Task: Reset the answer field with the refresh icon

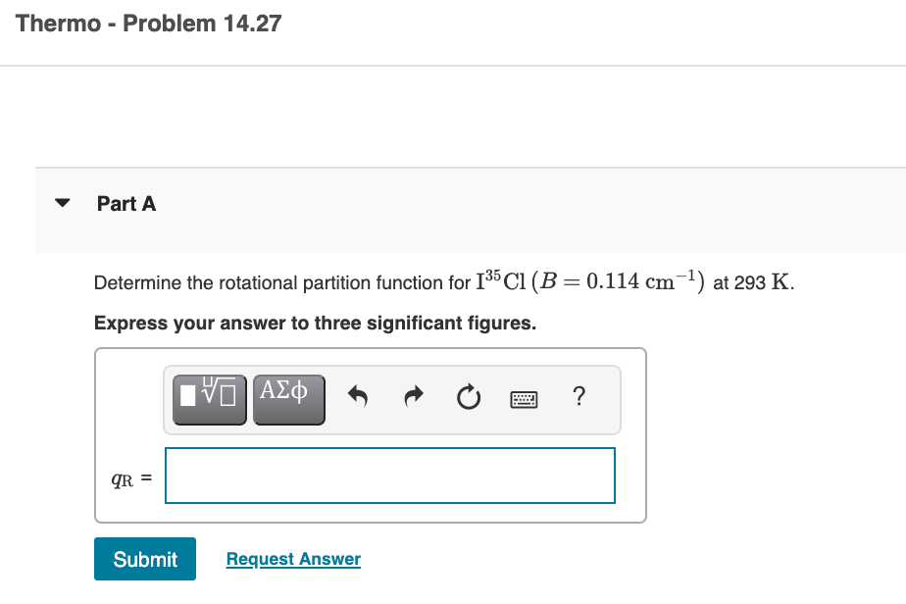Action: click(x=468, y=396)
